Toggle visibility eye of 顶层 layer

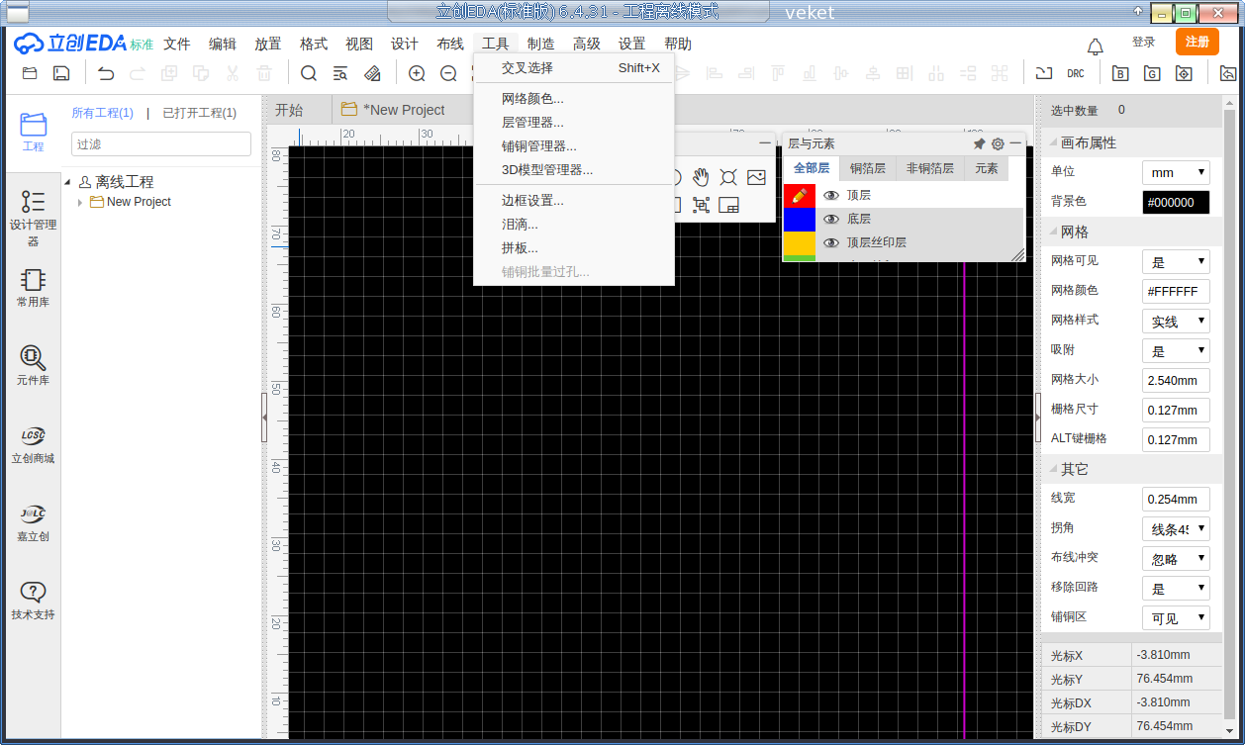[x=831, y=196]
